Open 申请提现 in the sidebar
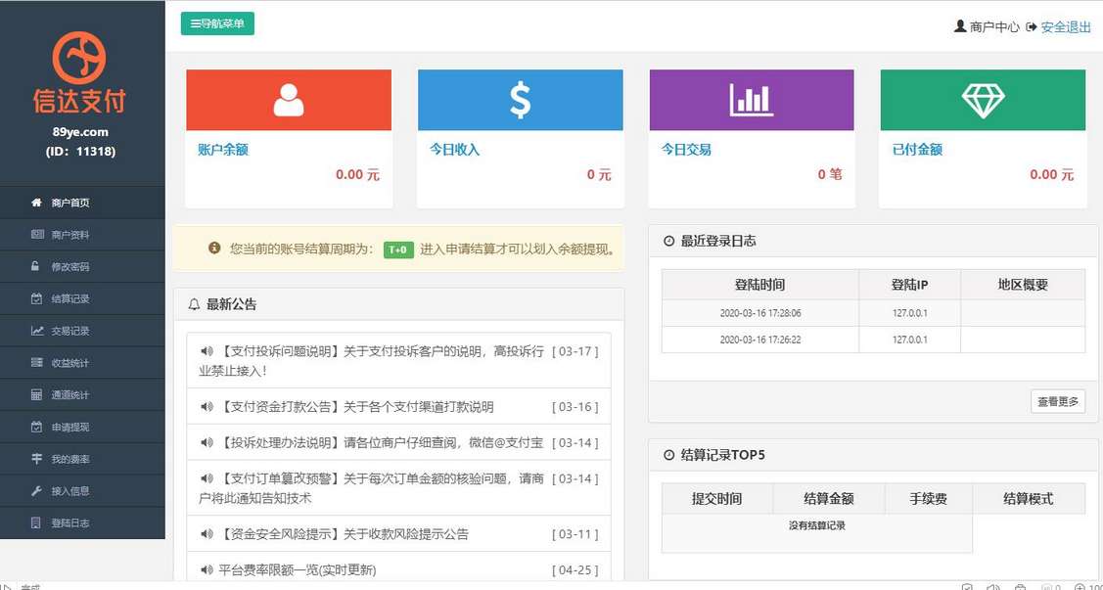This screenshot has height=590, width=1103. click(x=82, y=427)
